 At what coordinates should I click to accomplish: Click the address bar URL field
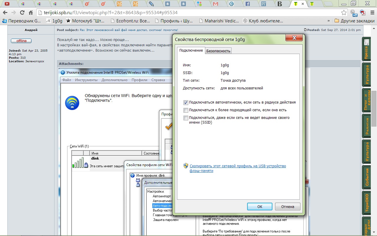pos(188,13)
